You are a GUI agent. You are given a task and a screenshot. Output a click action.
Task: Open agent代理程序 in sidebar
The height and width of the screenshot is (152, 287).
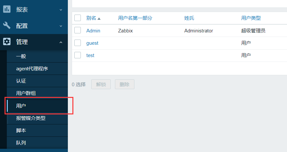coord(37,69)
